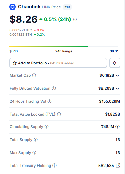Screen dimensions: 125x174
Task: Click the Total Supply label
Action: click(x=21, y=140)
